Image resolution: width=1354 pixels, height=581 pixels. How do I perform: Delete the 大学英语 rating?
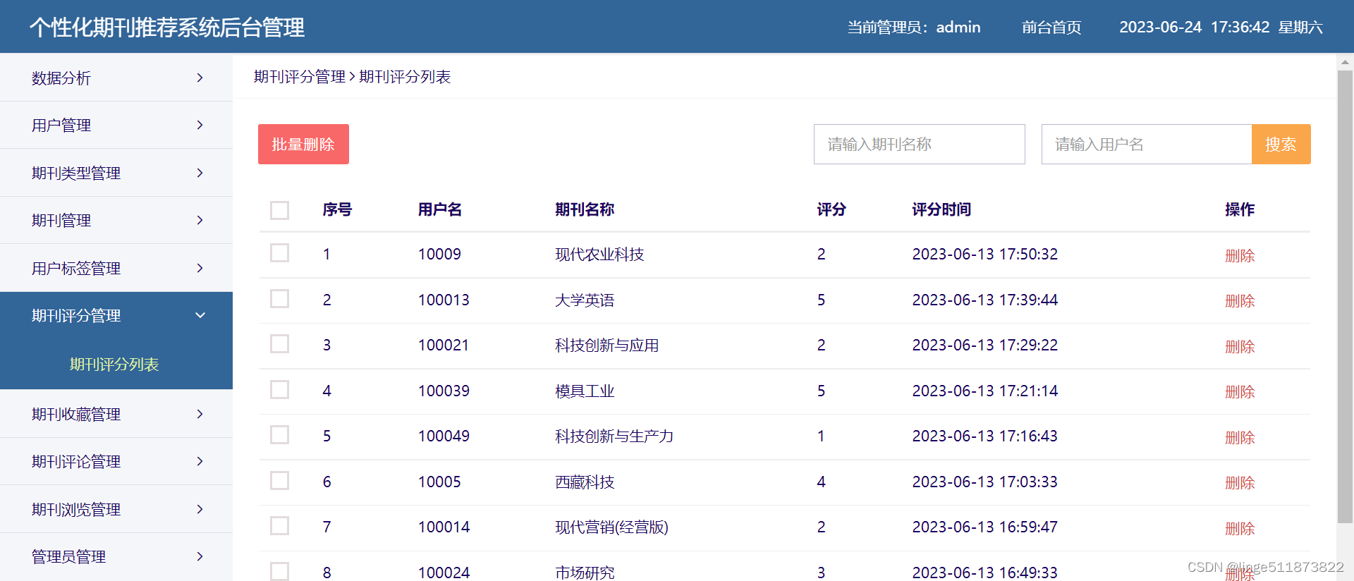click(1240, 301)
